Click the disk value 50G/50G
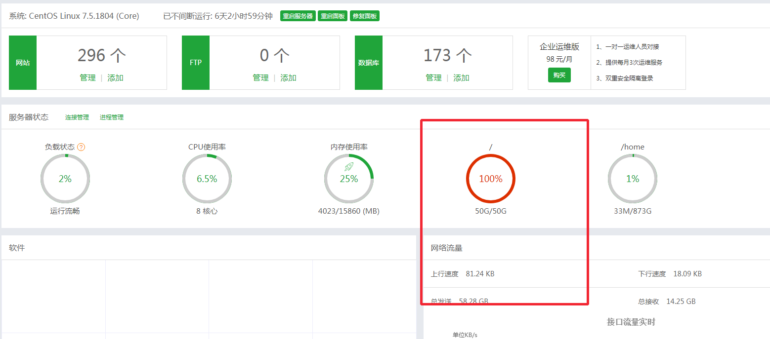 point(491,211)
